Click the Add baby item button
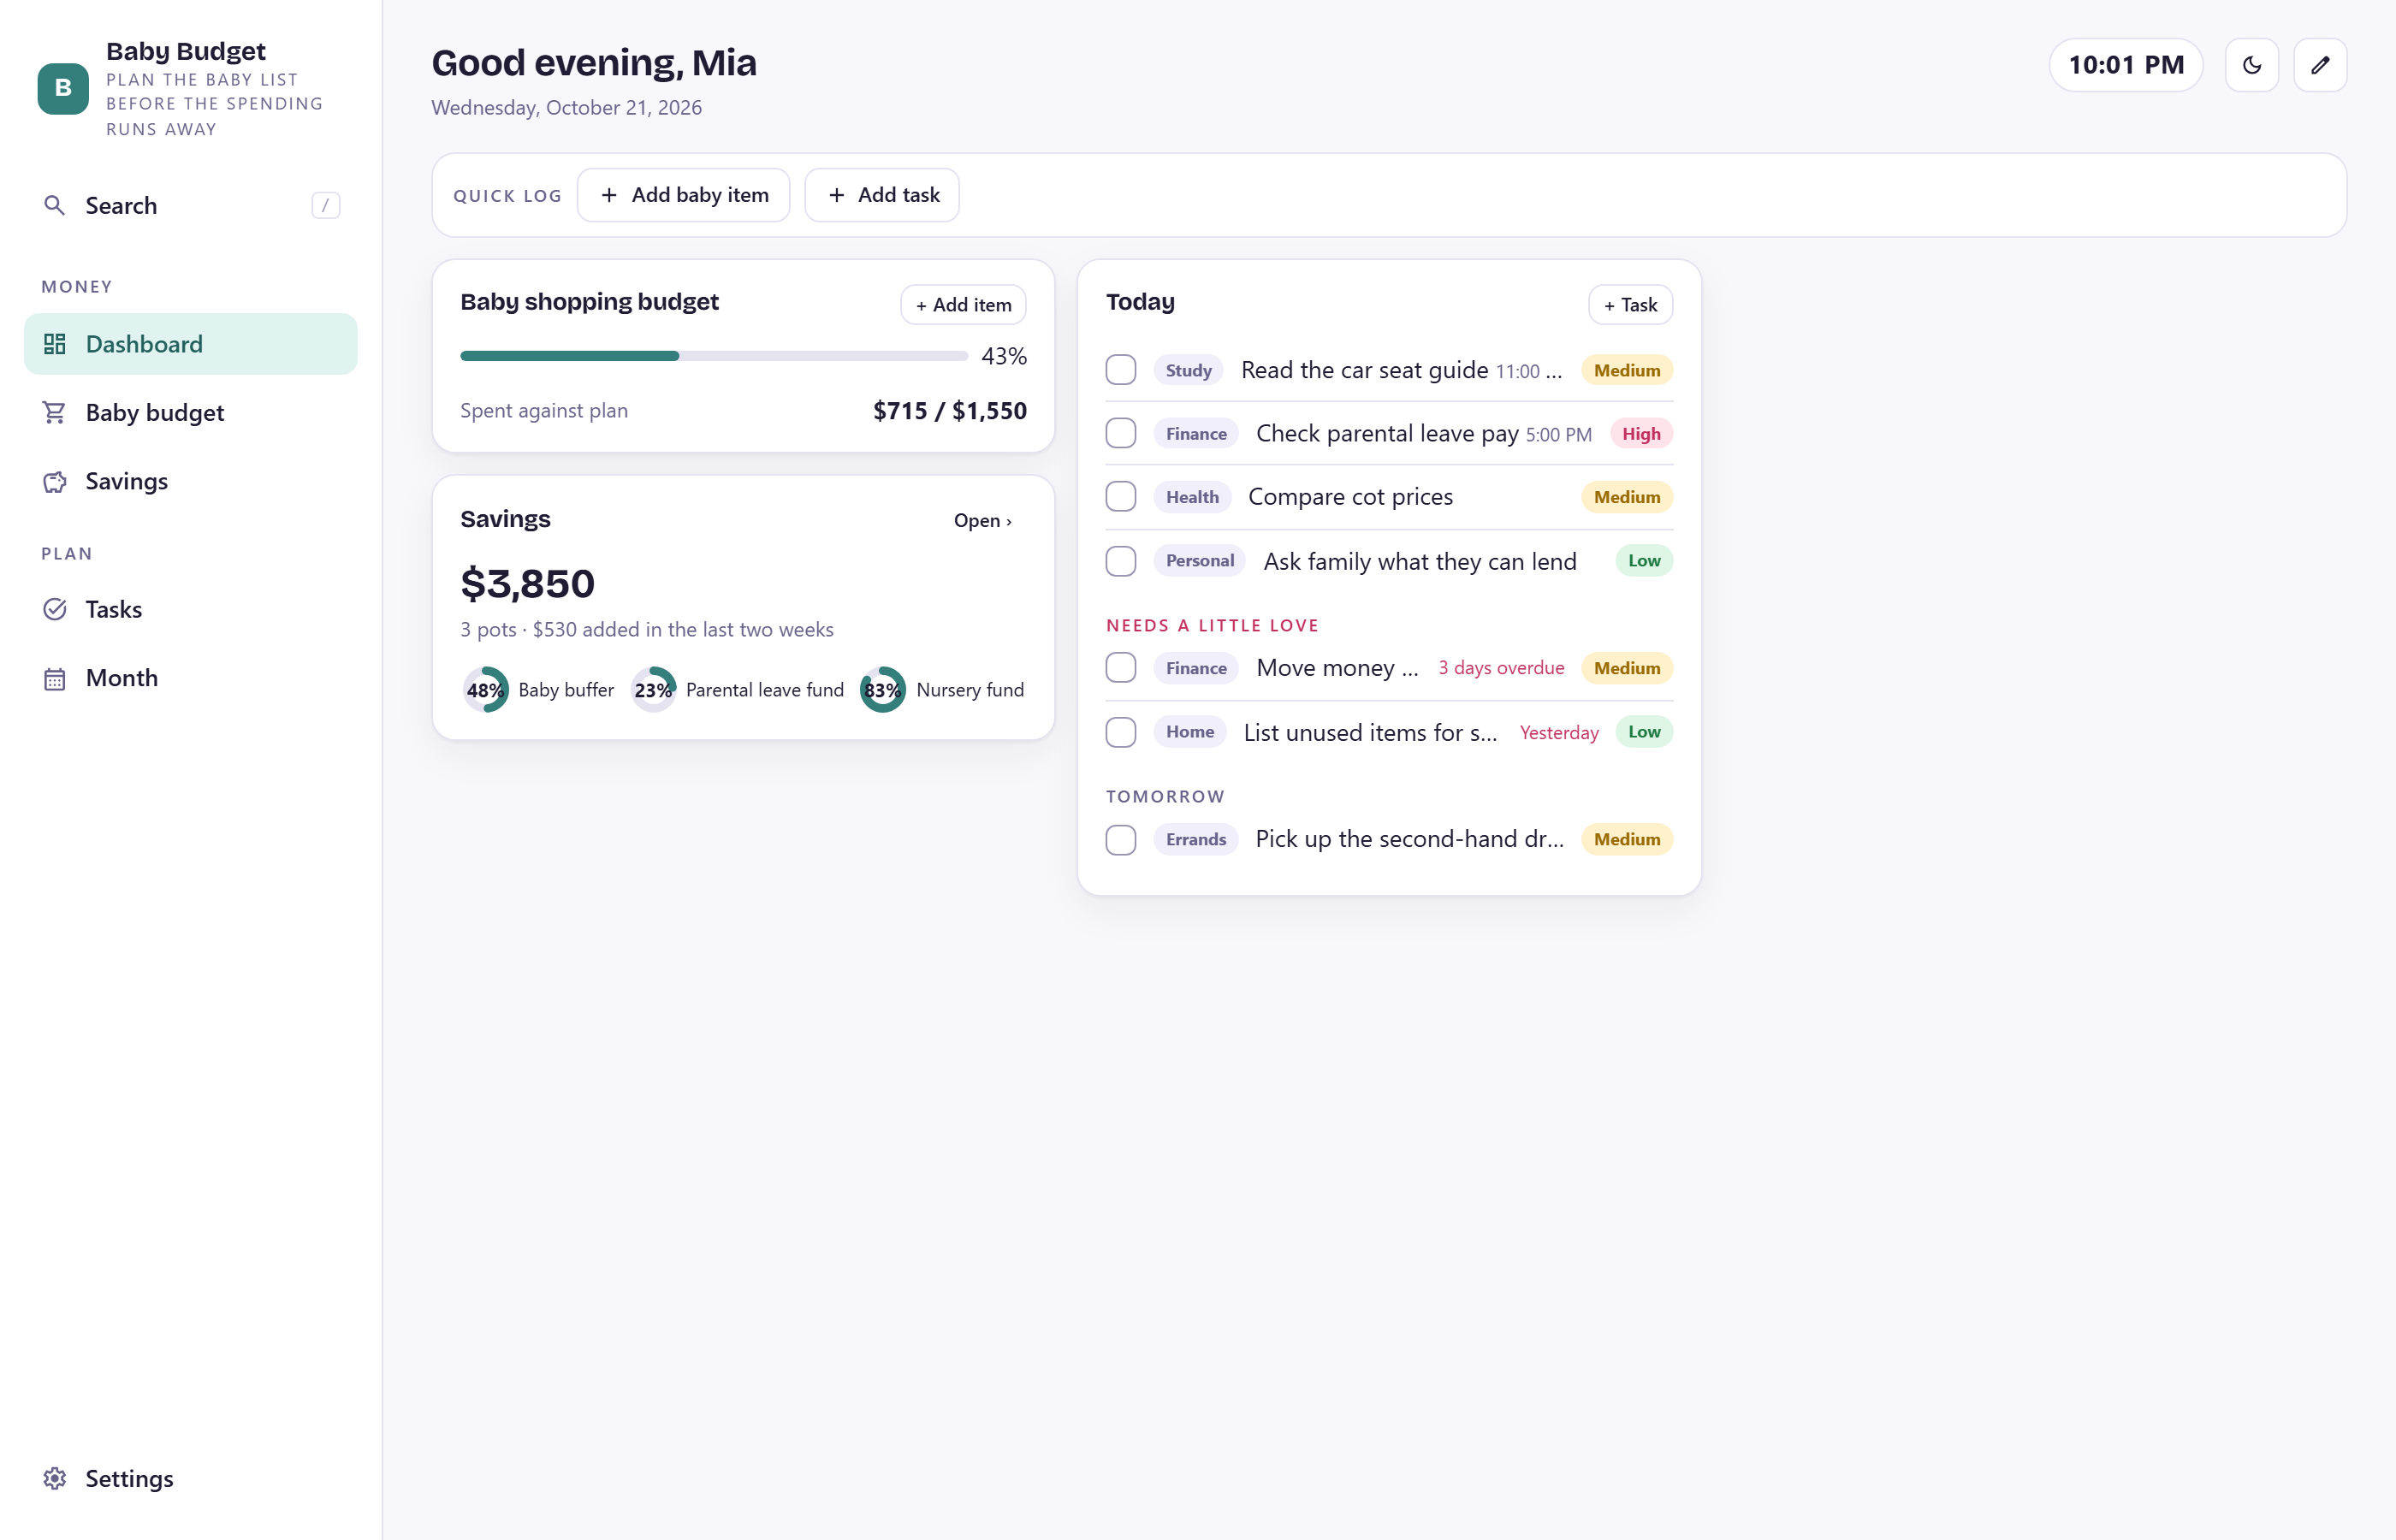Screen dimensions: 2396x1540 [684, 195]
